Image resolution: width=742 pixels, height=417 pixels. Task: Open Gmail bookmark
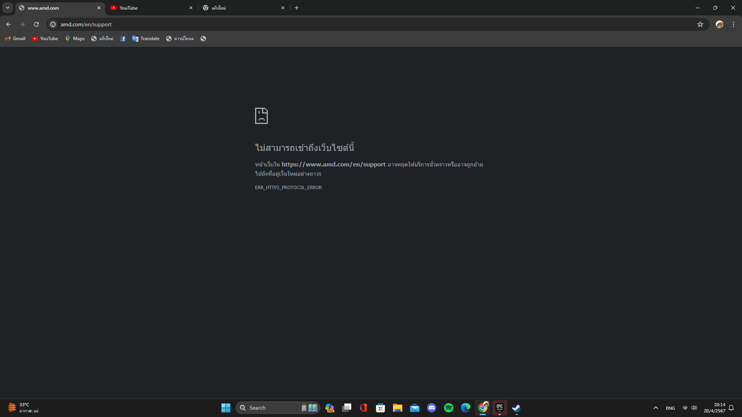tap(15, 39)
